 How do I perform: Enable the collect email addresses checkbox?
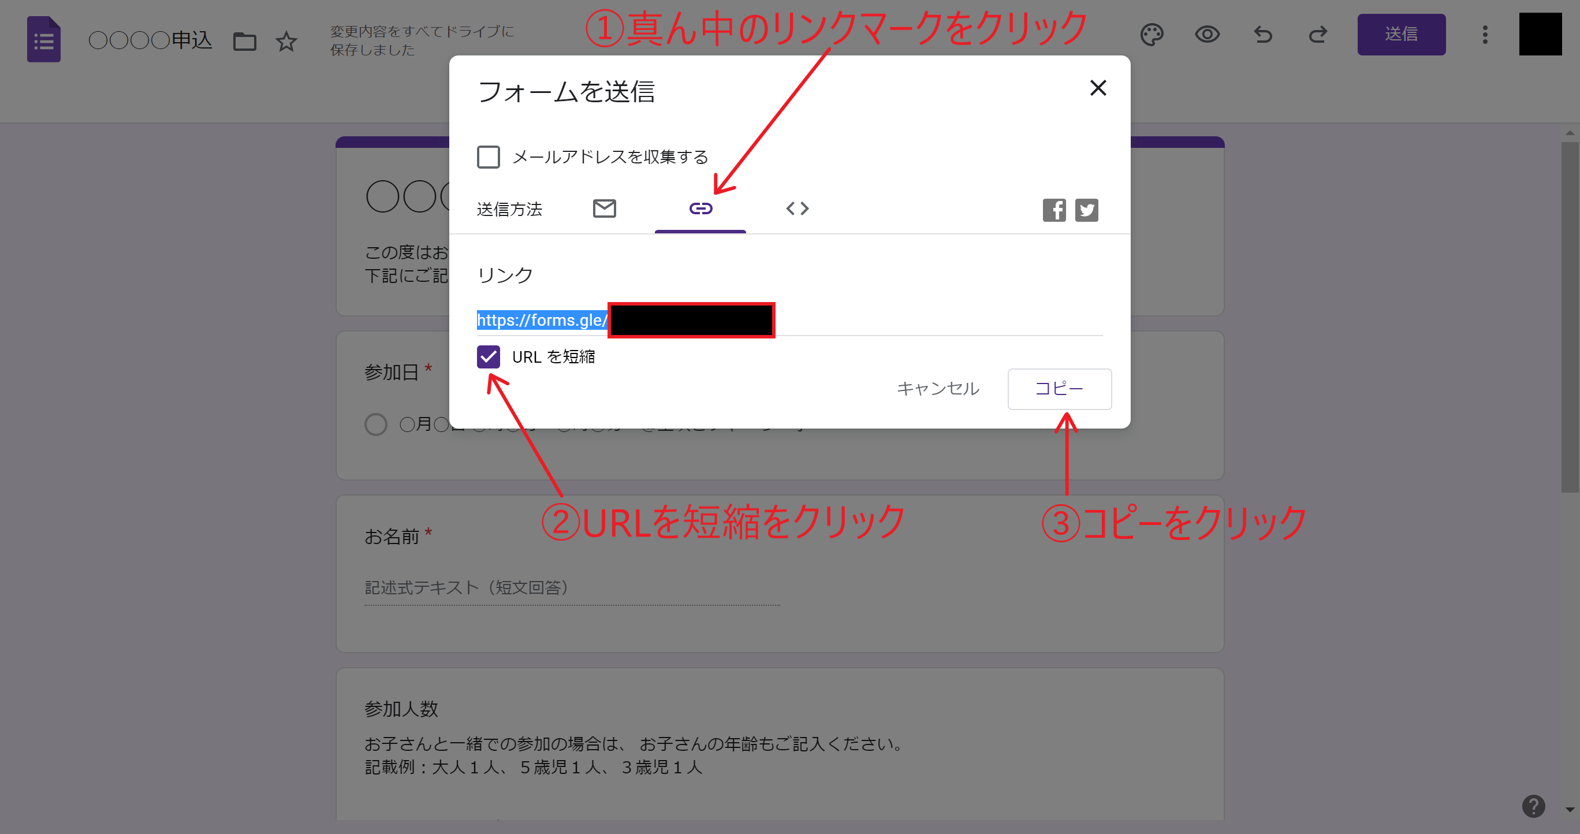tap(488, 157)
